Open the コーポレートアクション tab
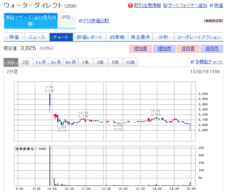226x192 pixels. pos(199,37)
